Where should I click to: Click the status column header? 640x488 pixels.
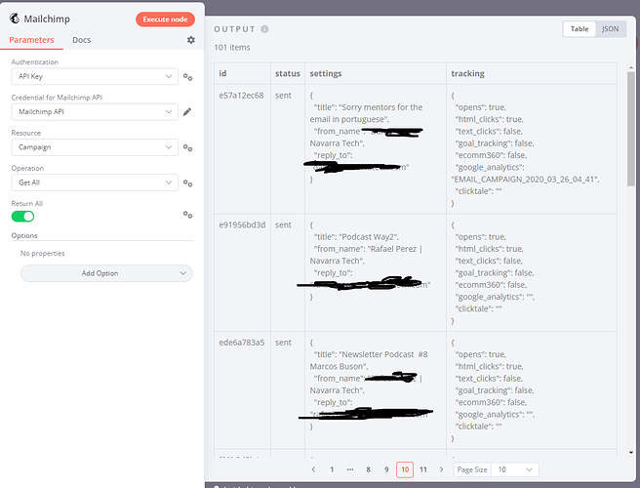coord(288,73)
